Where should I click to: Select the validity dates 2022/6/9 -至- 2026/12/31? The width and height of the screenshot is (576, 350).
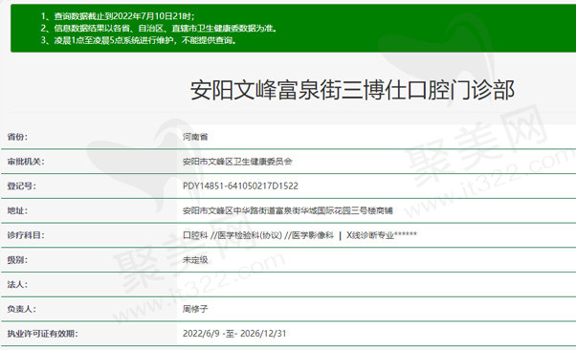pyautogui.click(x=234, y=334)
